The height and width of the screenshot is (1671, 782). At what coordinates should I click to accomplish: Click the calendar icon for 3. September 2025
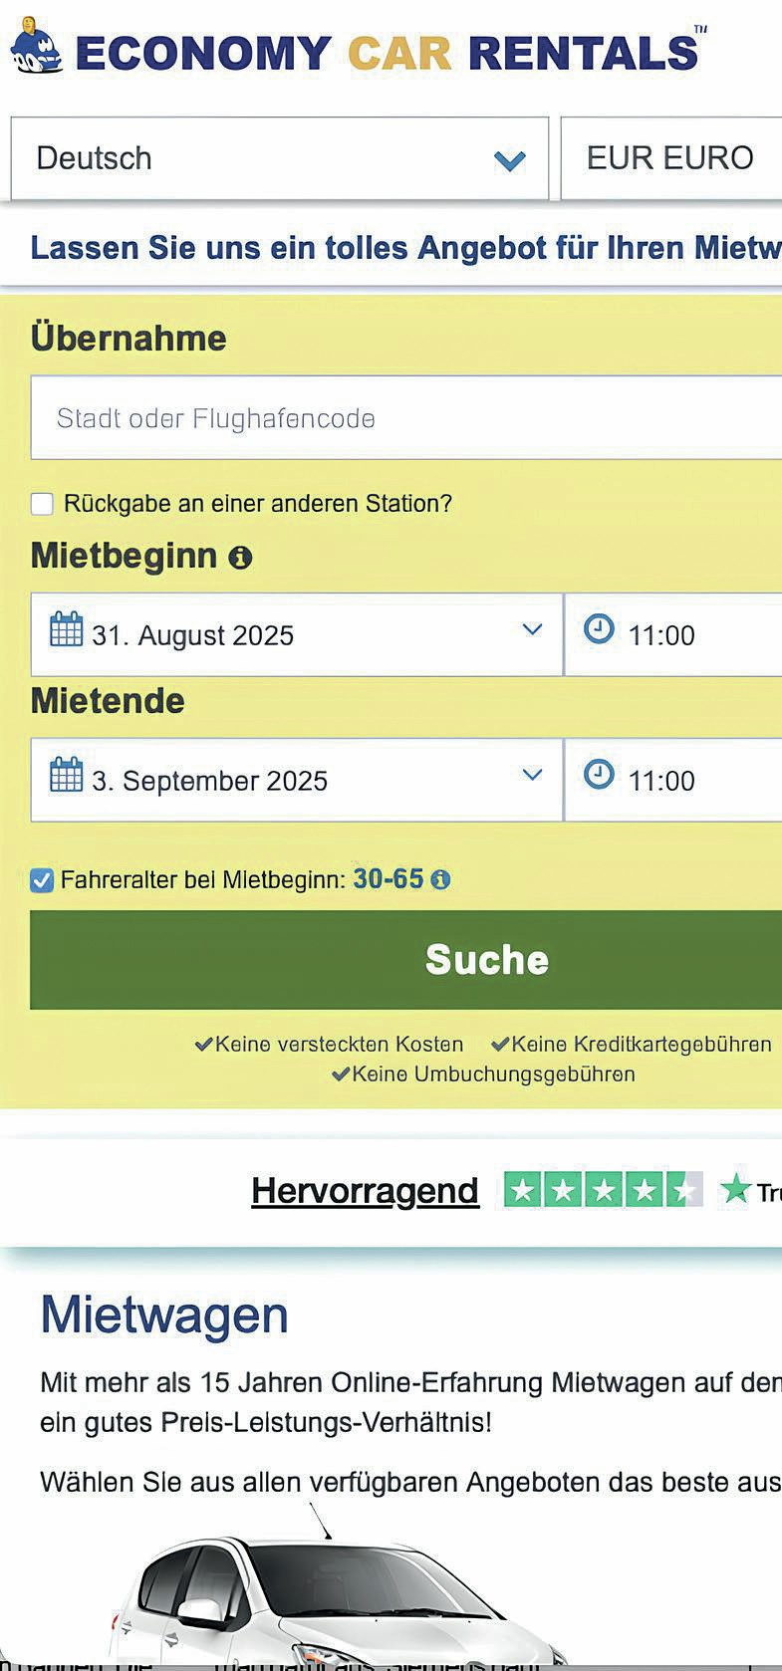pyautogui.click(x=67, y=775)
